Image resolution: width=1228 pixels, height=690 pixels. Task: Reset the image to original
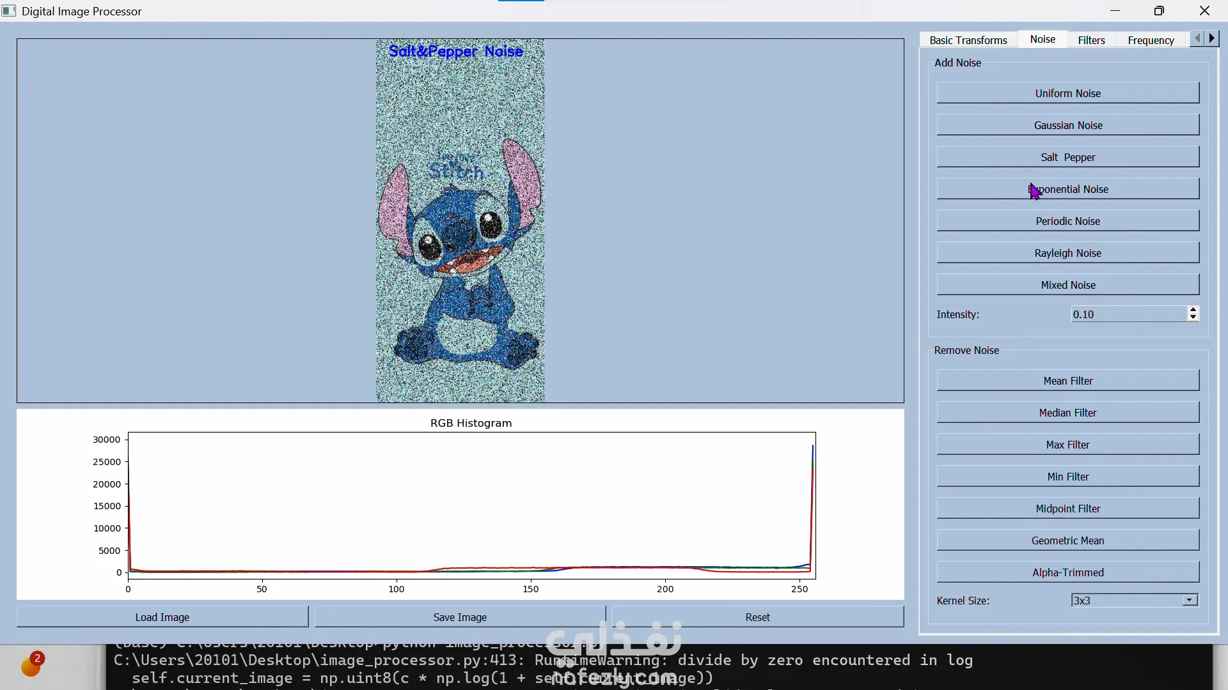coord(757,617)
